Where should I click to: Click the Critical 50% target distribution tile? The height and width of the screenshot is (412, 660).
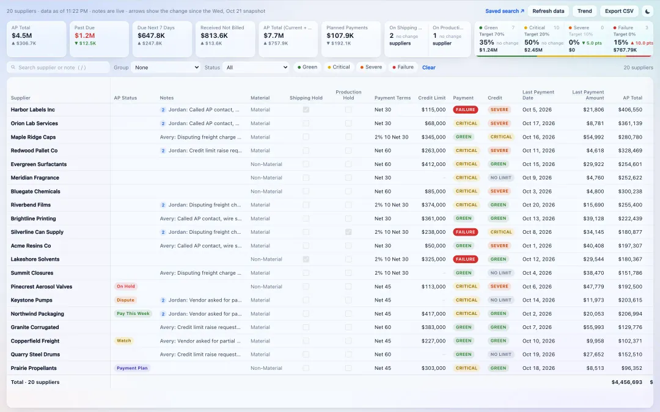(542, 39)
